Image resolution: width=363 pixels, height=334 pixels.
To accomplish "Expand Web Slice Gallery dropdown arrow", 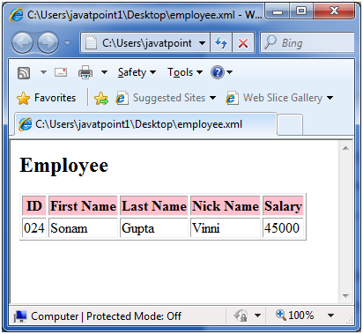I will point(330,98).
